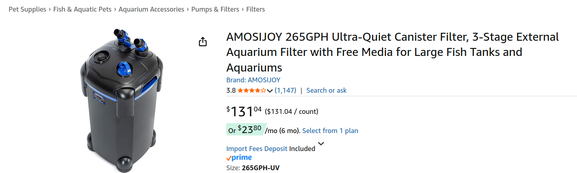Screen dimensions: 577x173
Task: Visit the Brand: AMOSIJOY store link
Action: pyautogui.click(x=253, y=80)
